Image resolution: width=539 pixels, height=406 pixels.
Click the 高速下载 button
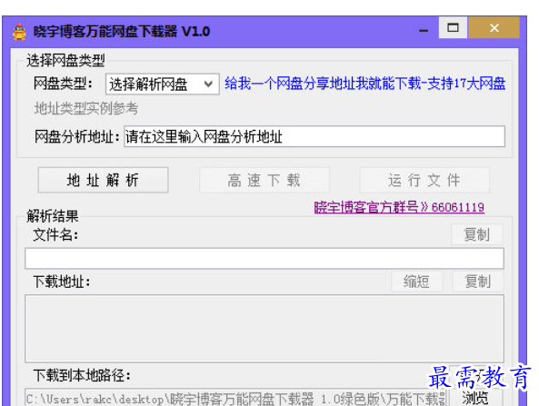tap(264, 180)
